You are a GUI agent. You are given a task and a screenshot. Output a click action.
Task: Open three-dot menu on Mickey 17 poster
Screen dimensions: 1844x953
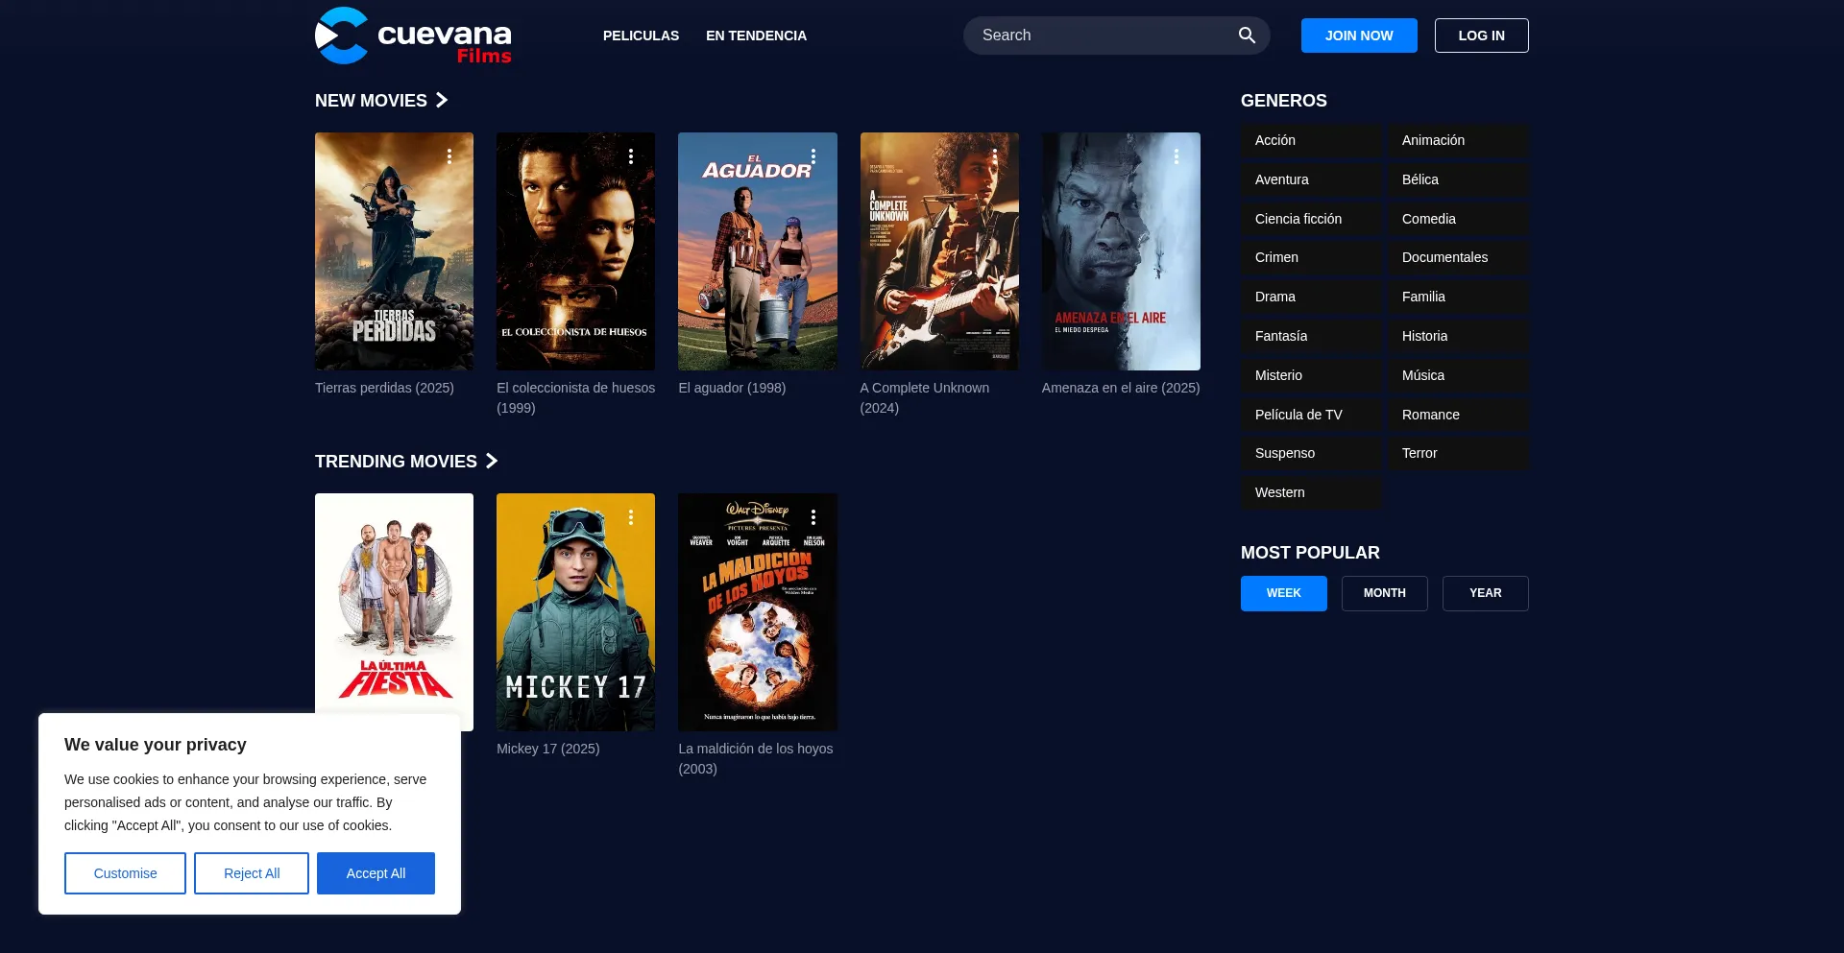[x=631, y=517]
